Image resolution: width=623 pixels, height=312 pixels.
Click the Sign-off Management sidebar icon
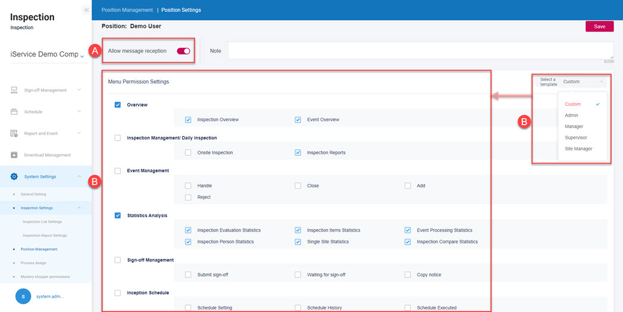[14, 91]
